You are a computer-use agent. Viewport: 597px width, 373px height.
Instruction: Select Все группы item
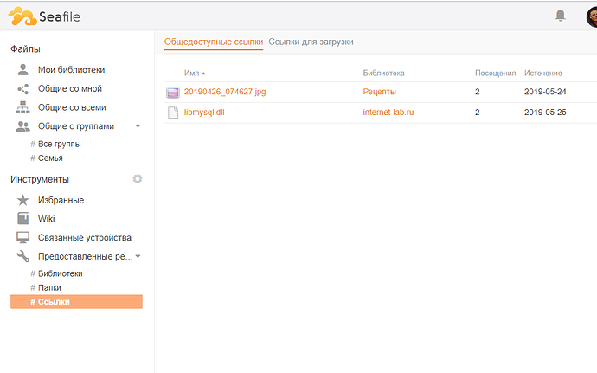tap(60, 144)
